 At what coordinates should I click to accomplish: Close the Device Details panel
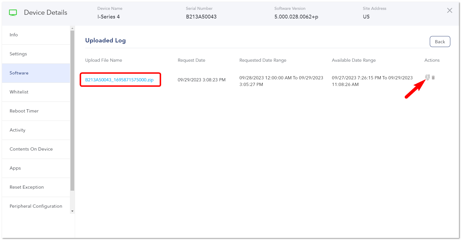pos(450,10)
